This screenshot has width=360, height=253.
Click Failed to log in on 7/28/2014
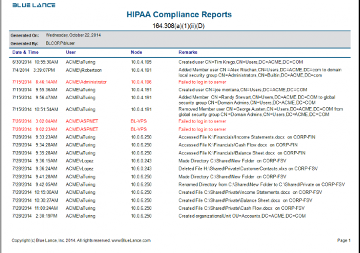[202, 129]
